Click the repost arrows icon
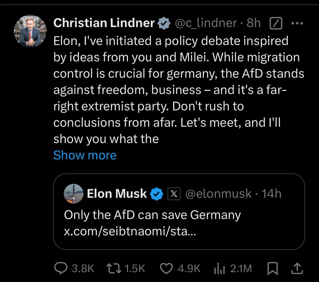The width and height of the screenshot is (319, 282). pos(112,268)
